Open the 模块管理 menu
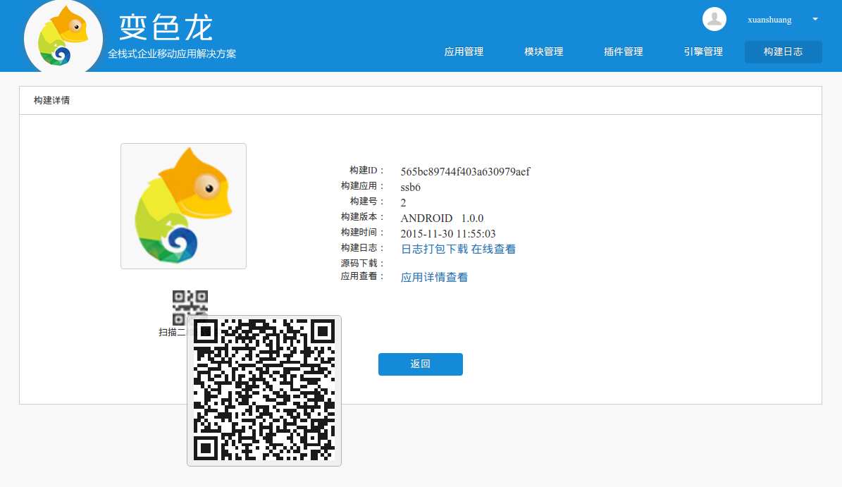 543,51
